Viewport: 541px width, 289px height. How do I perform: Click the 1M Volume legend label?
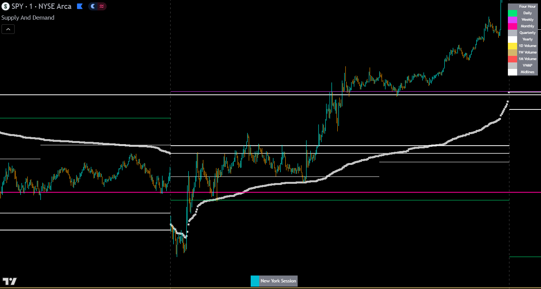[x=527, y=59]
